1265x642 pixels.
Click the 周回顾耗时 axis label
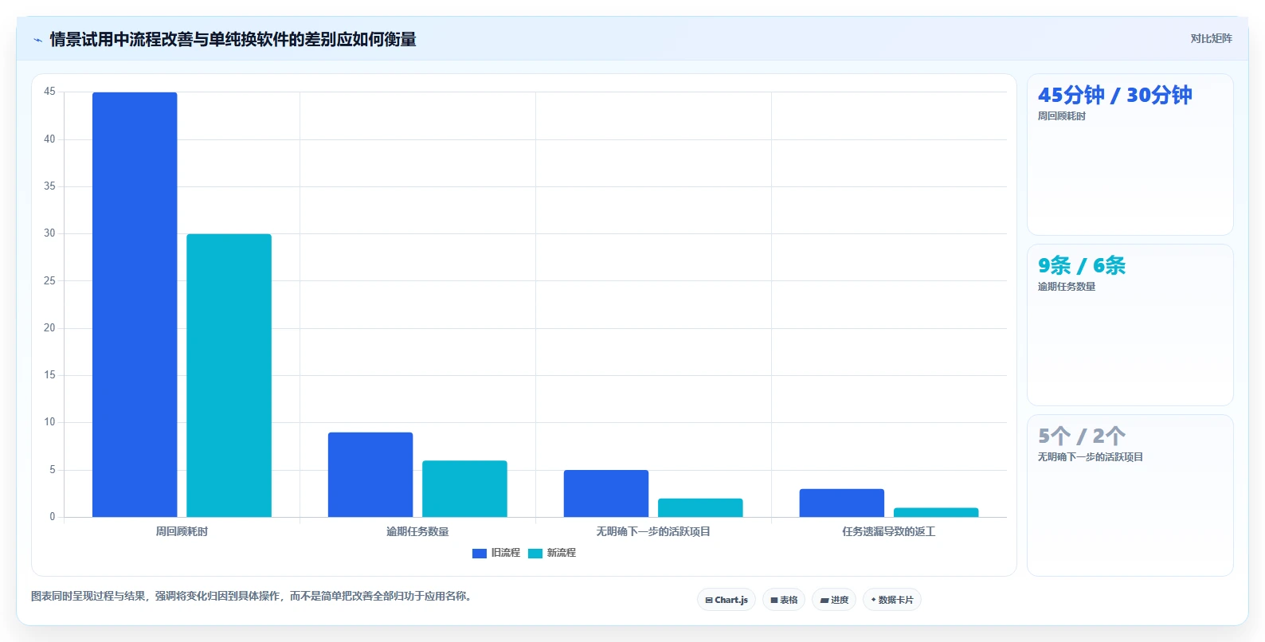point(182,531)
